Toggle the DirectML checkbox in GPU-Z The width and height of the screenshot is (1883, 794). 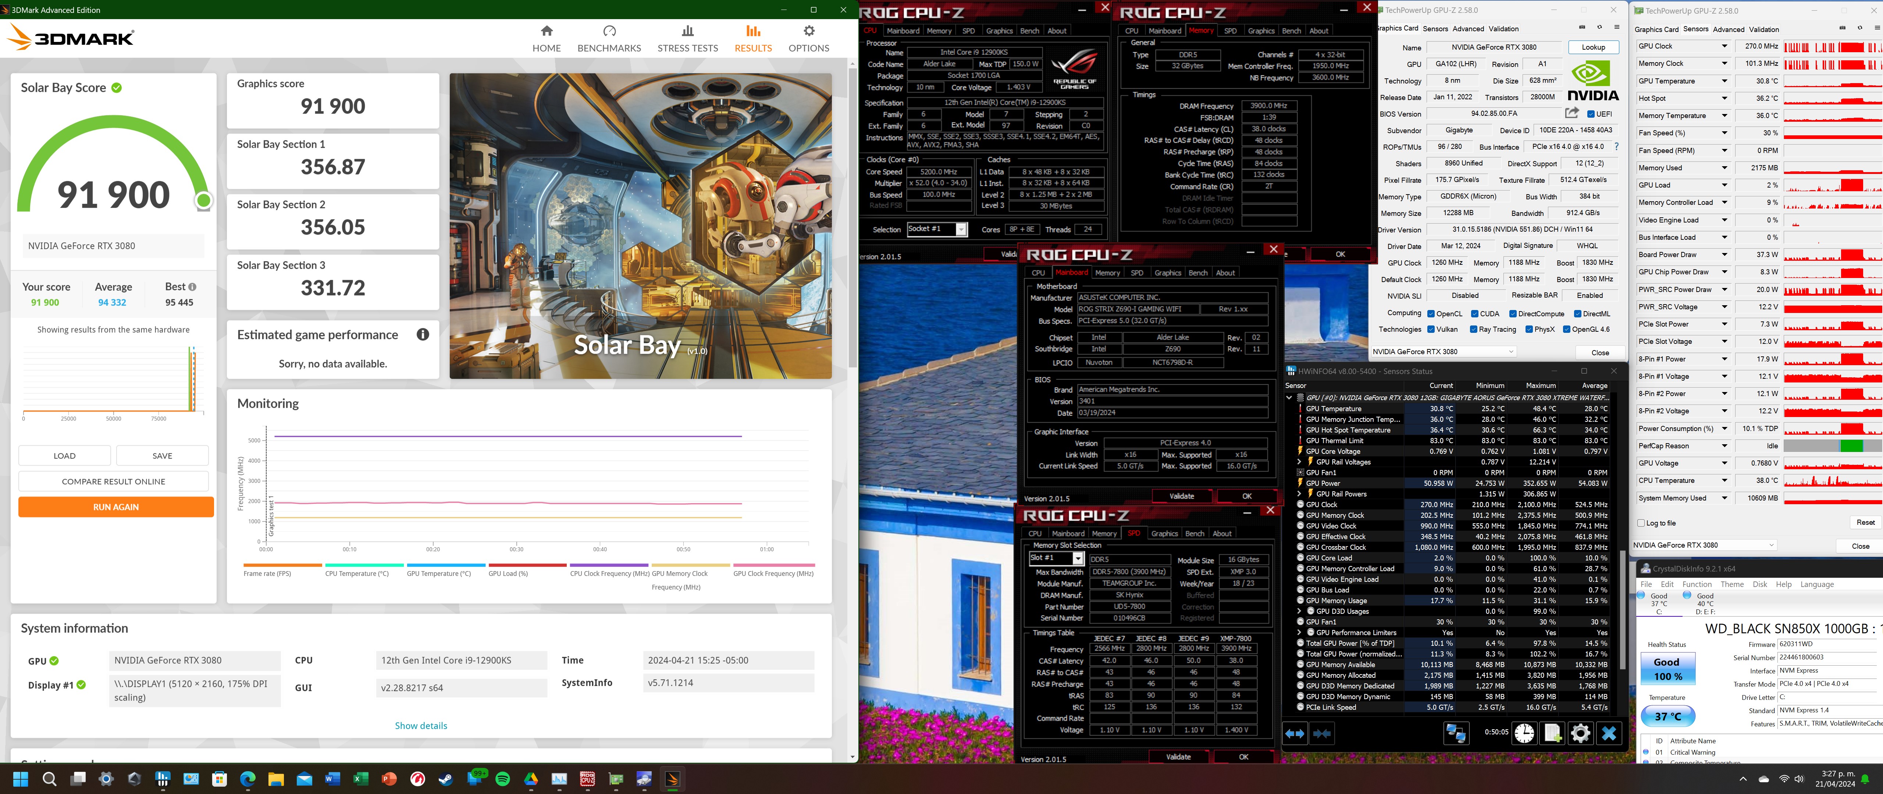click(x=1577, y=314)
